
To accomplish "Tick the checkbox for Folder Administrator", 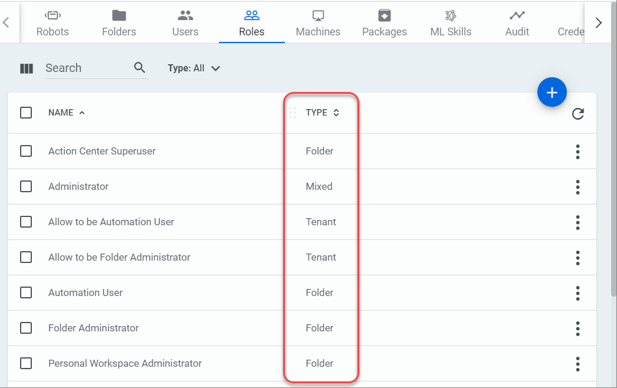I will point(26,328).
